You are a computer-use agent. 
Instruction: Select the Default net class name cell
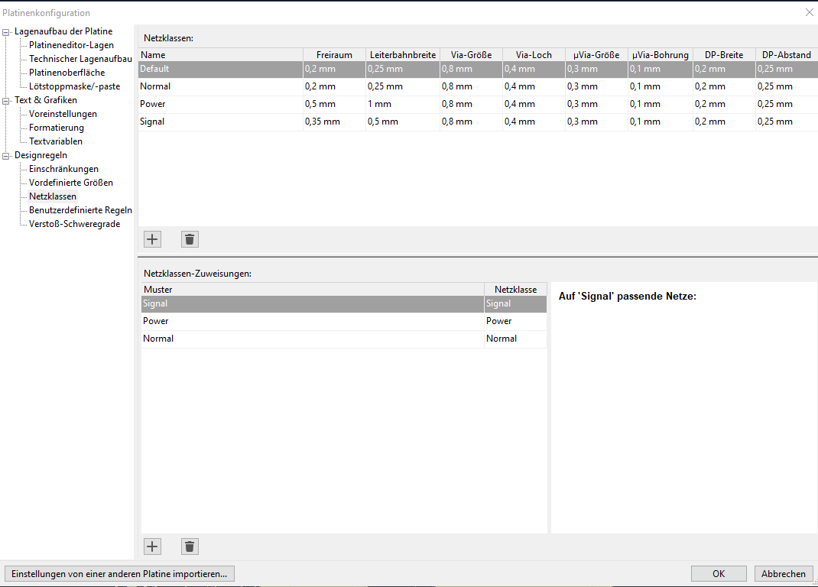coord(221,69)
